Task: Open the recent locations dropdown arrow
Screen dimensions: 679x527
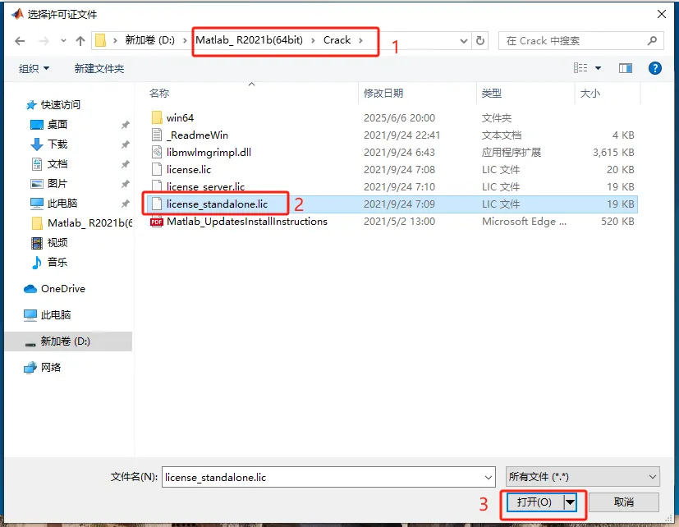Action: tap(64, 41)
